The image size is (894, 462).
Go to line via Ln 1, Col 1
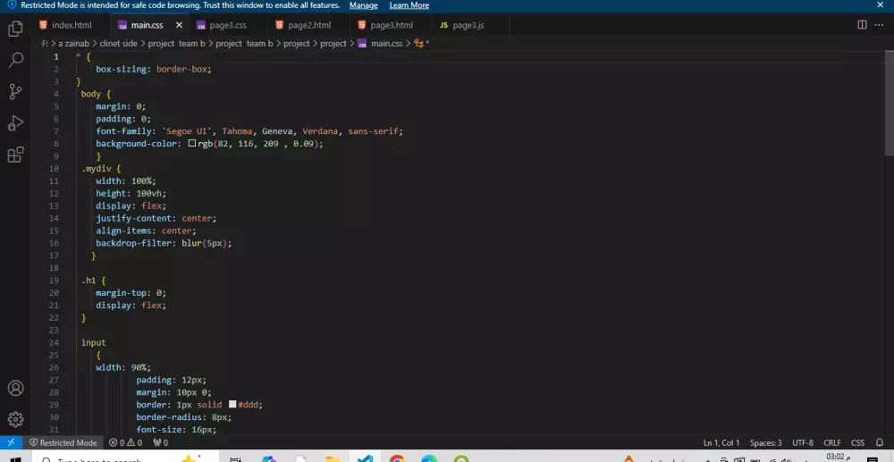pos(721,442)
